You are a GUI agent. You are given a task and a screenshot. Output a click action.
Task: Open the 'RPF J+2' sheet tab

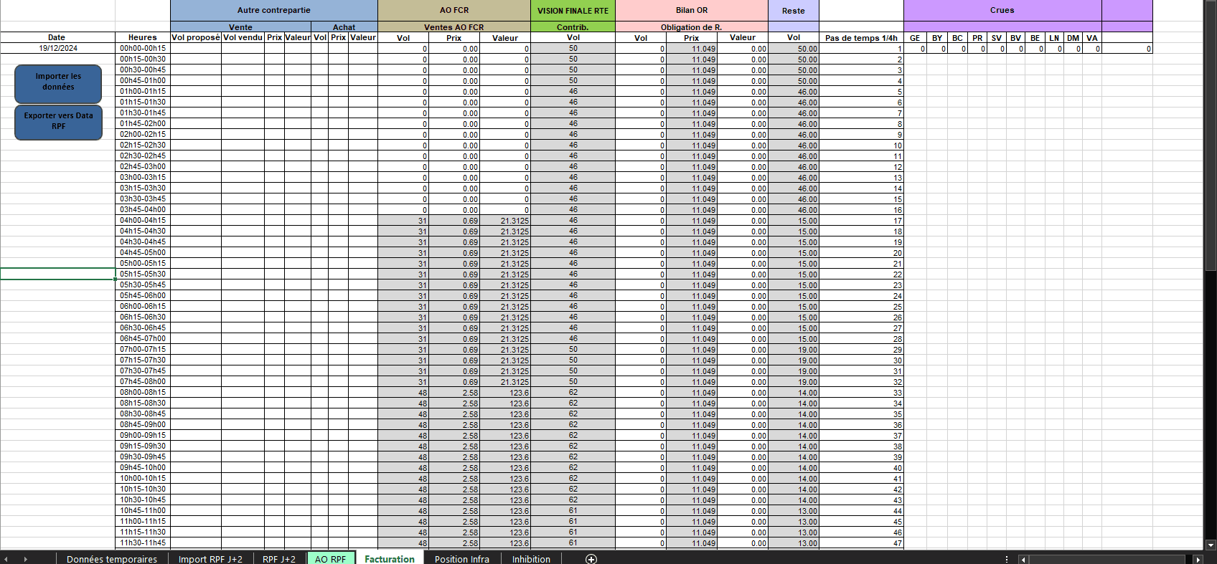(278, 559)
